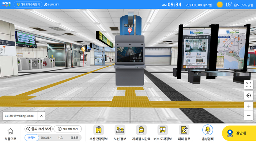Recenter to current location crosshair

tap(249, 95)
